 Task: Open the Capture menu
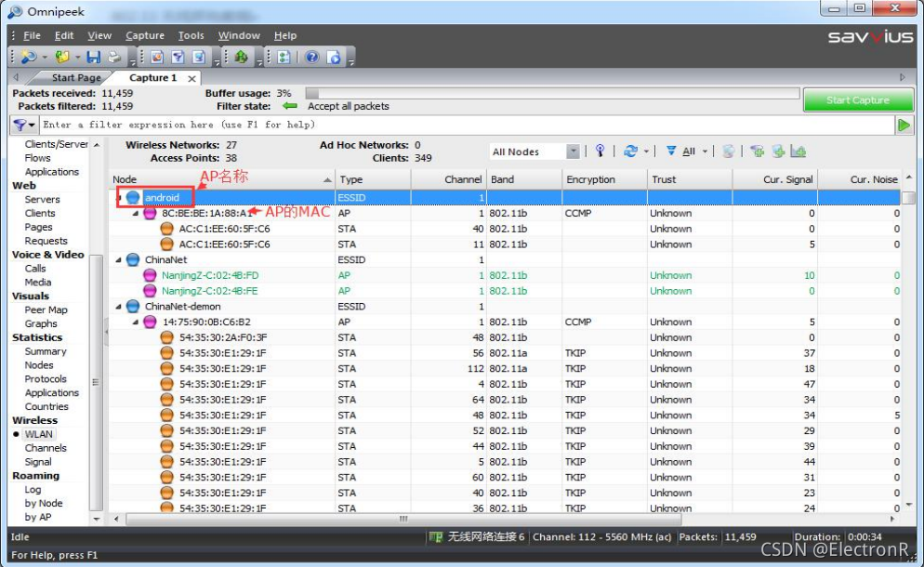[145, 35]
